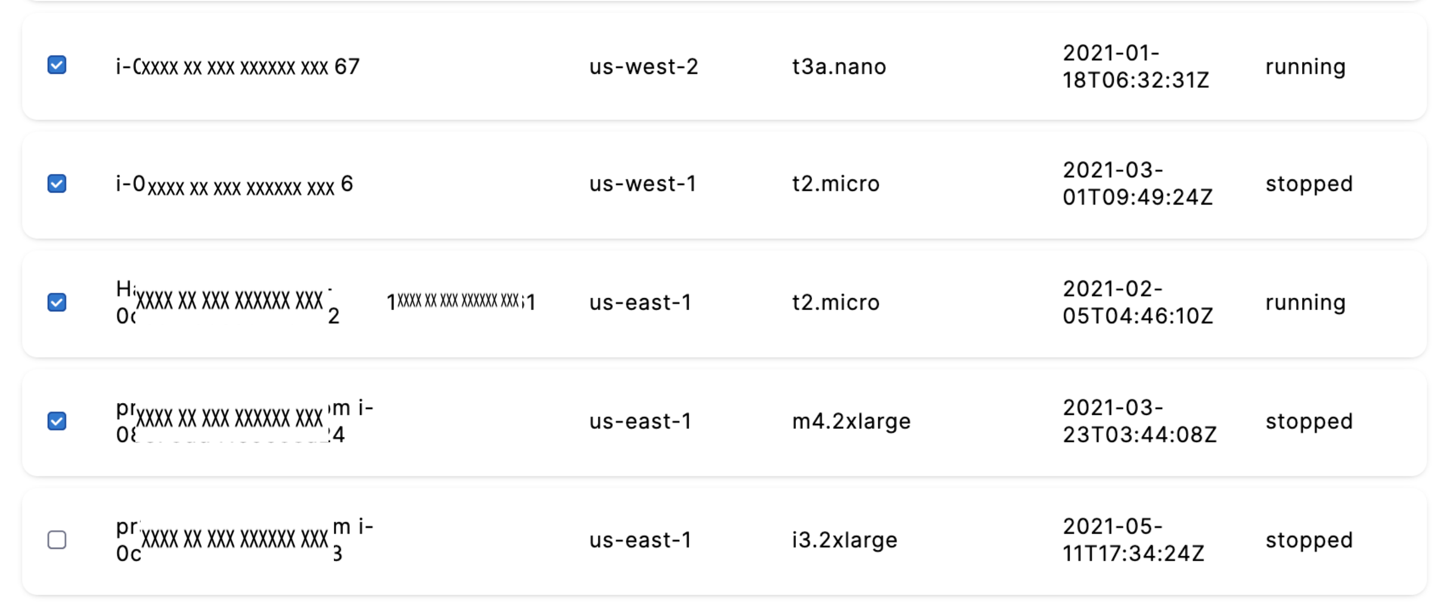The width and height of the screenshot is (1450, 607).
Task: Click the launch time 2021-01-18T06:32:31Z
Action: tap(1136, 66)
